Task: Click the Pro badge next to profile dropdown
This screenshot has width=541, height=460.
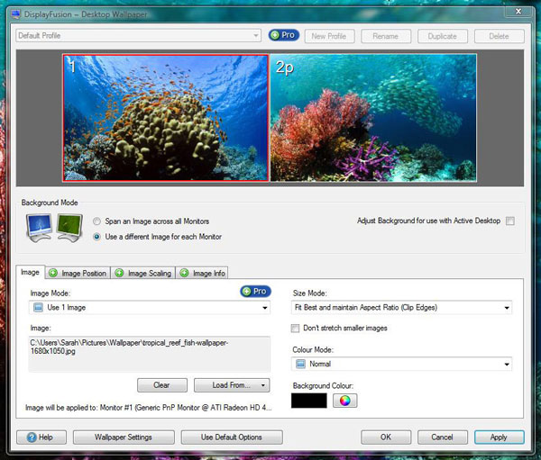Action: pos(284,35)
